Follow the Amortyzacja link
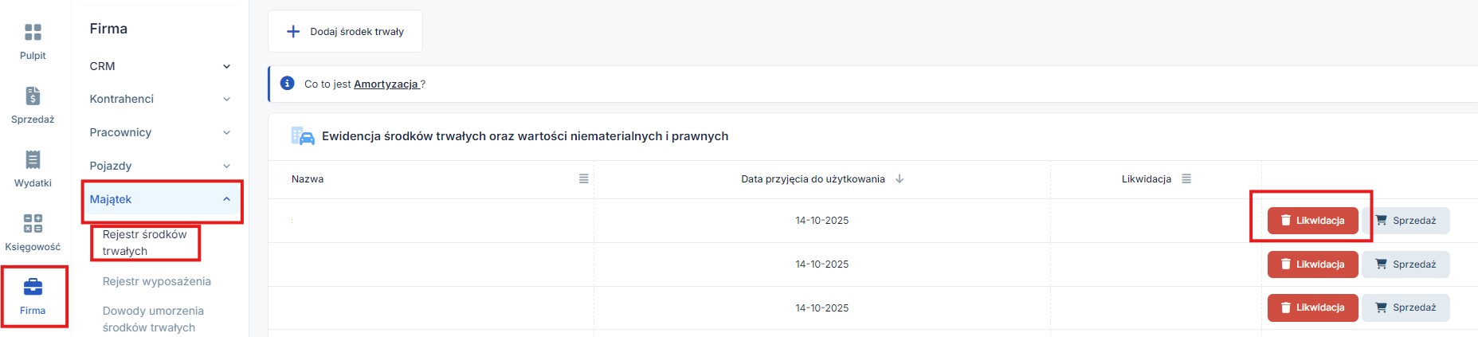The image size is (1478, 337). 386,84
